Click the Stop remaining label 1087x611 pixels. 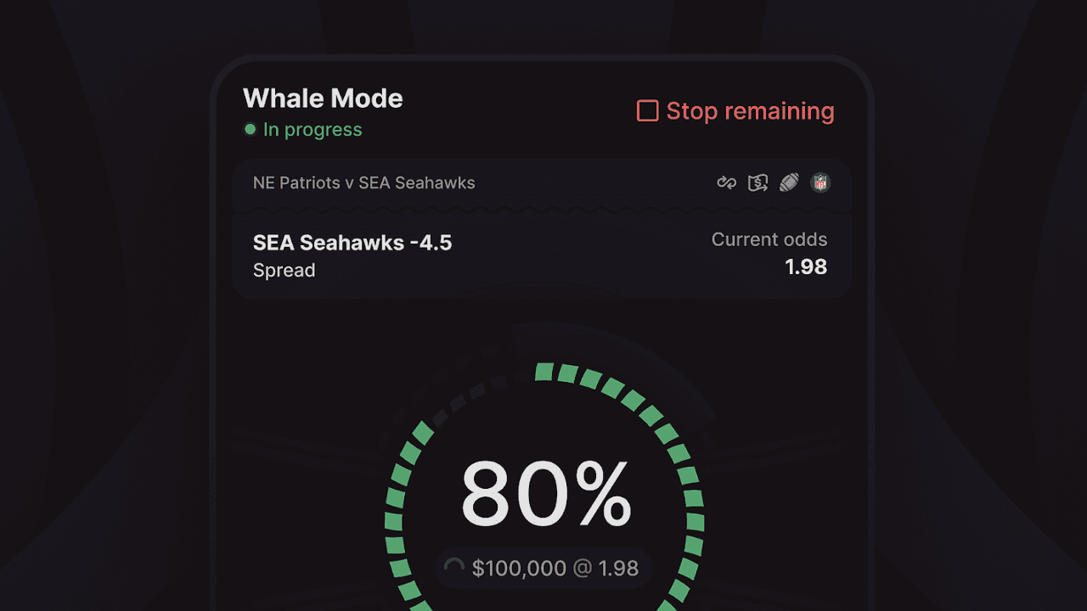750,111
